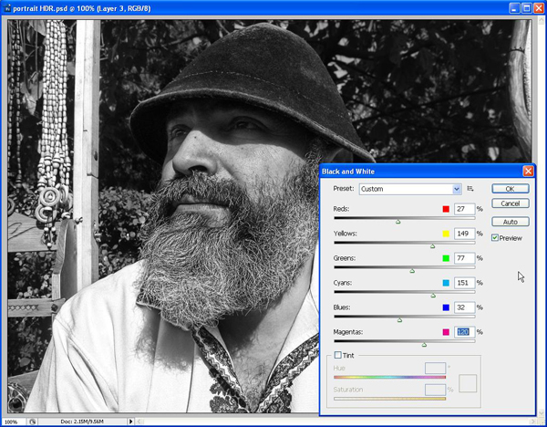Image resolution: width=547 pixels, height=427 pixels.
Task: Click the Blues color swatch
Action: coord(446,307)
